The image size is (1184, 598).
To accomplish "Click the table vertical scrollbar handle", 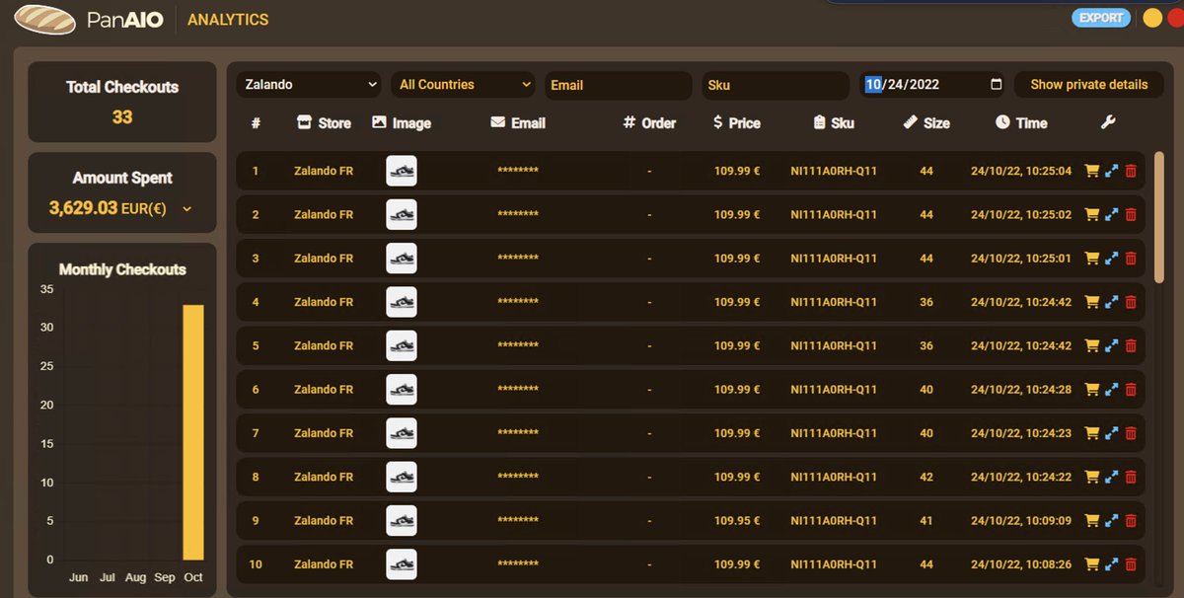I will pyautogui.click(x=1158, y=217).
